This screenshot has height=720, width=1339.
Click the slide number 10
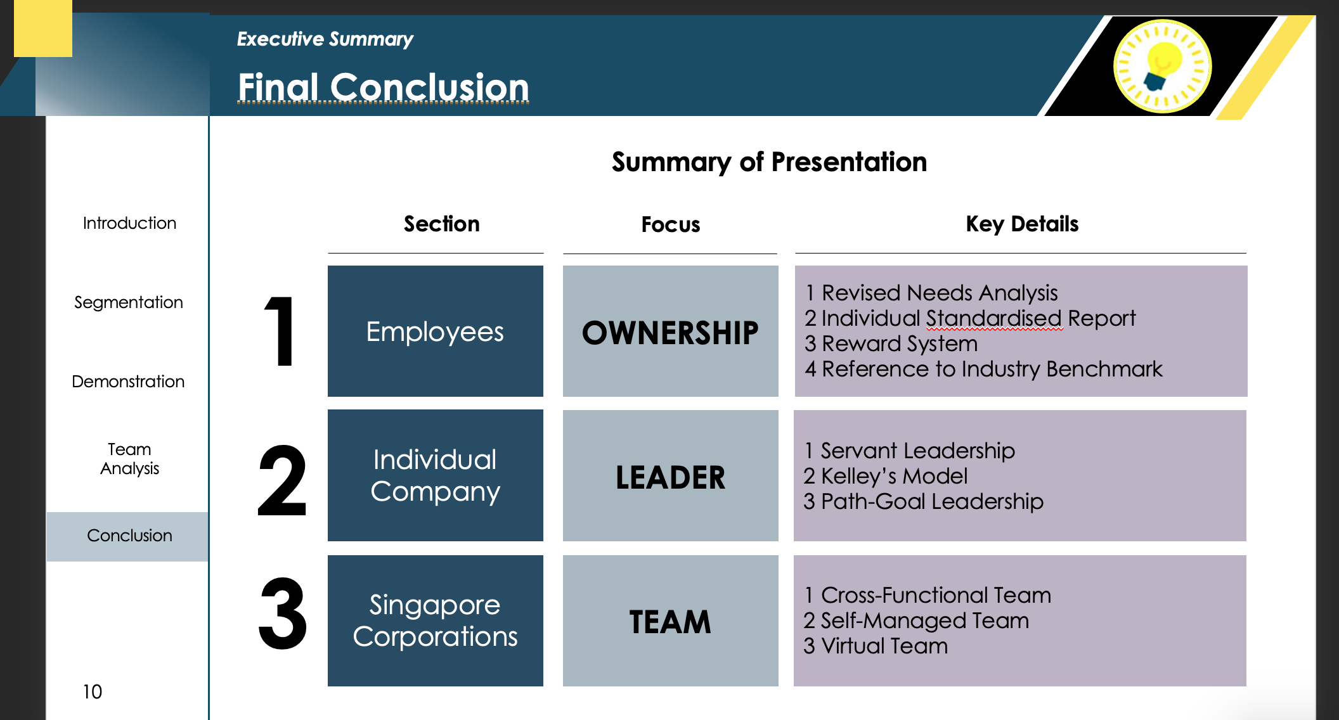pos(93,691)
